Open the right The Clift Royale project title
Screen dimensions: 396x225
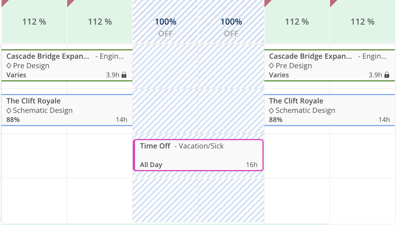coord(296,101)
